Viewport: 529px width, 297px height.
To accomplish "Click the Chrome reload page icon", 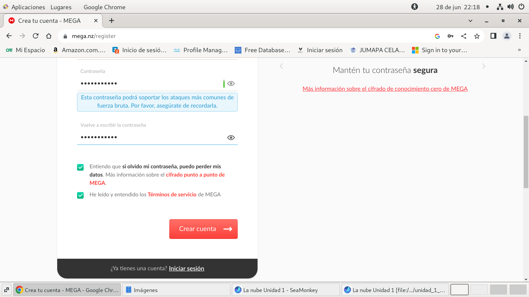I will point(36,36).
